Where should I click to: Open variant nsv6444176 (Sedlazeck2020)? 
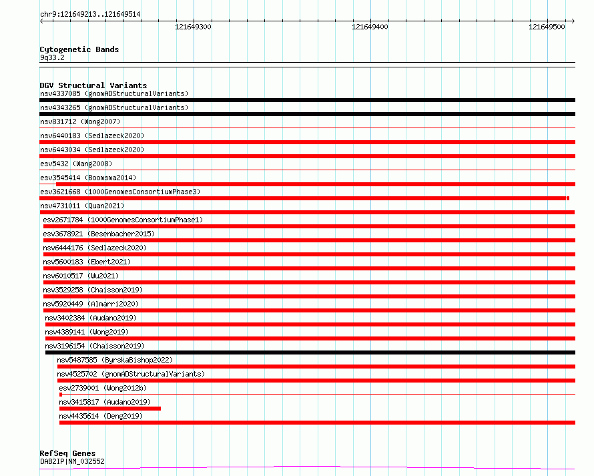pos(95,248)
